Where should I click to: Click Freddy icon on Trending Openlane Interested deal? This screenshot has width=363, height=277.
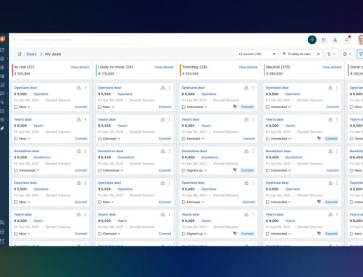(x=235, y=107)
